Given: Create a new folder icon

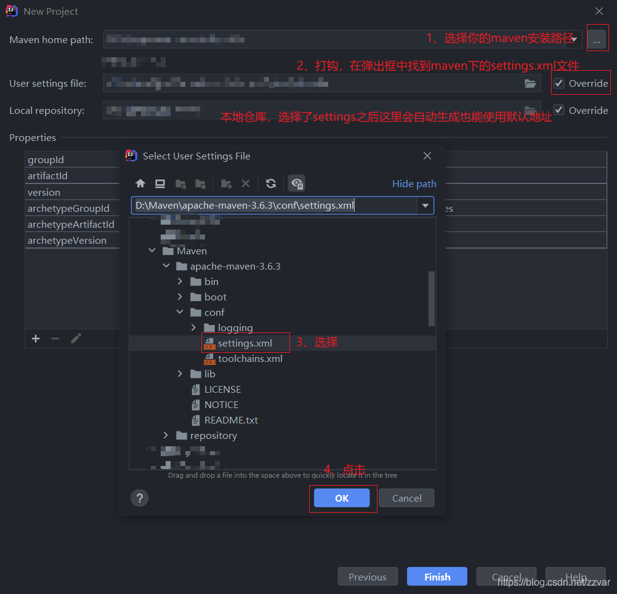Looking at the screenshot, I should pos(226,183).
